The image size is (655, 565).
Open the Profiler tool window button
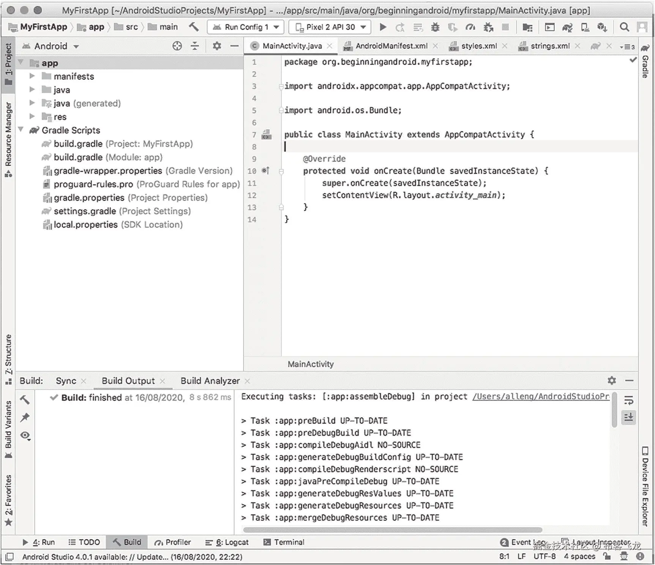point(173,542)
